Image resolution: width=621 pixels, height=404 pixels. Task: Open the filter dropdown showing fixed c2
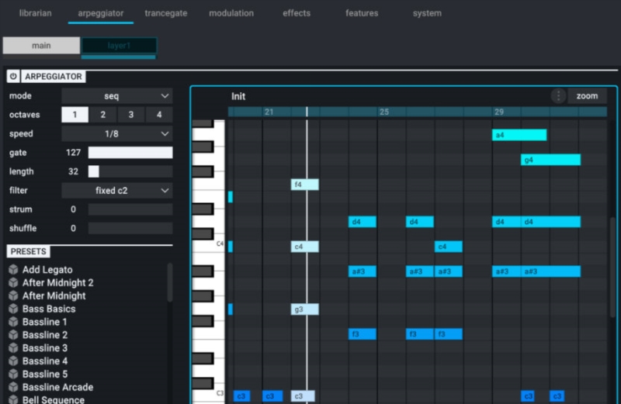pos(117,190)
